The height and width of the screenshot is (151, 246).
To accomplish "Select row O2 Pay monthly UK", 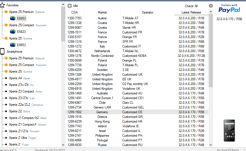I will [x=137, y=84].
